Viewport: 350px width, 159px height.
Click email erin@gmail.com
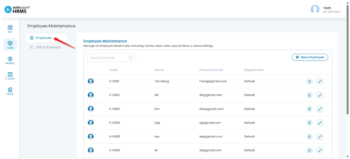(211, 109)
